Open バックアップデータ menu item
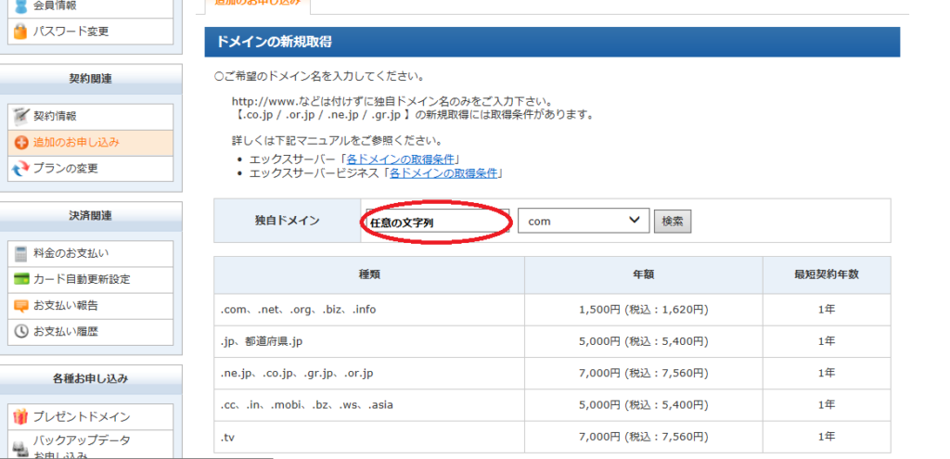Viewport: 950px width, 459px height. [x=82, y=441]
